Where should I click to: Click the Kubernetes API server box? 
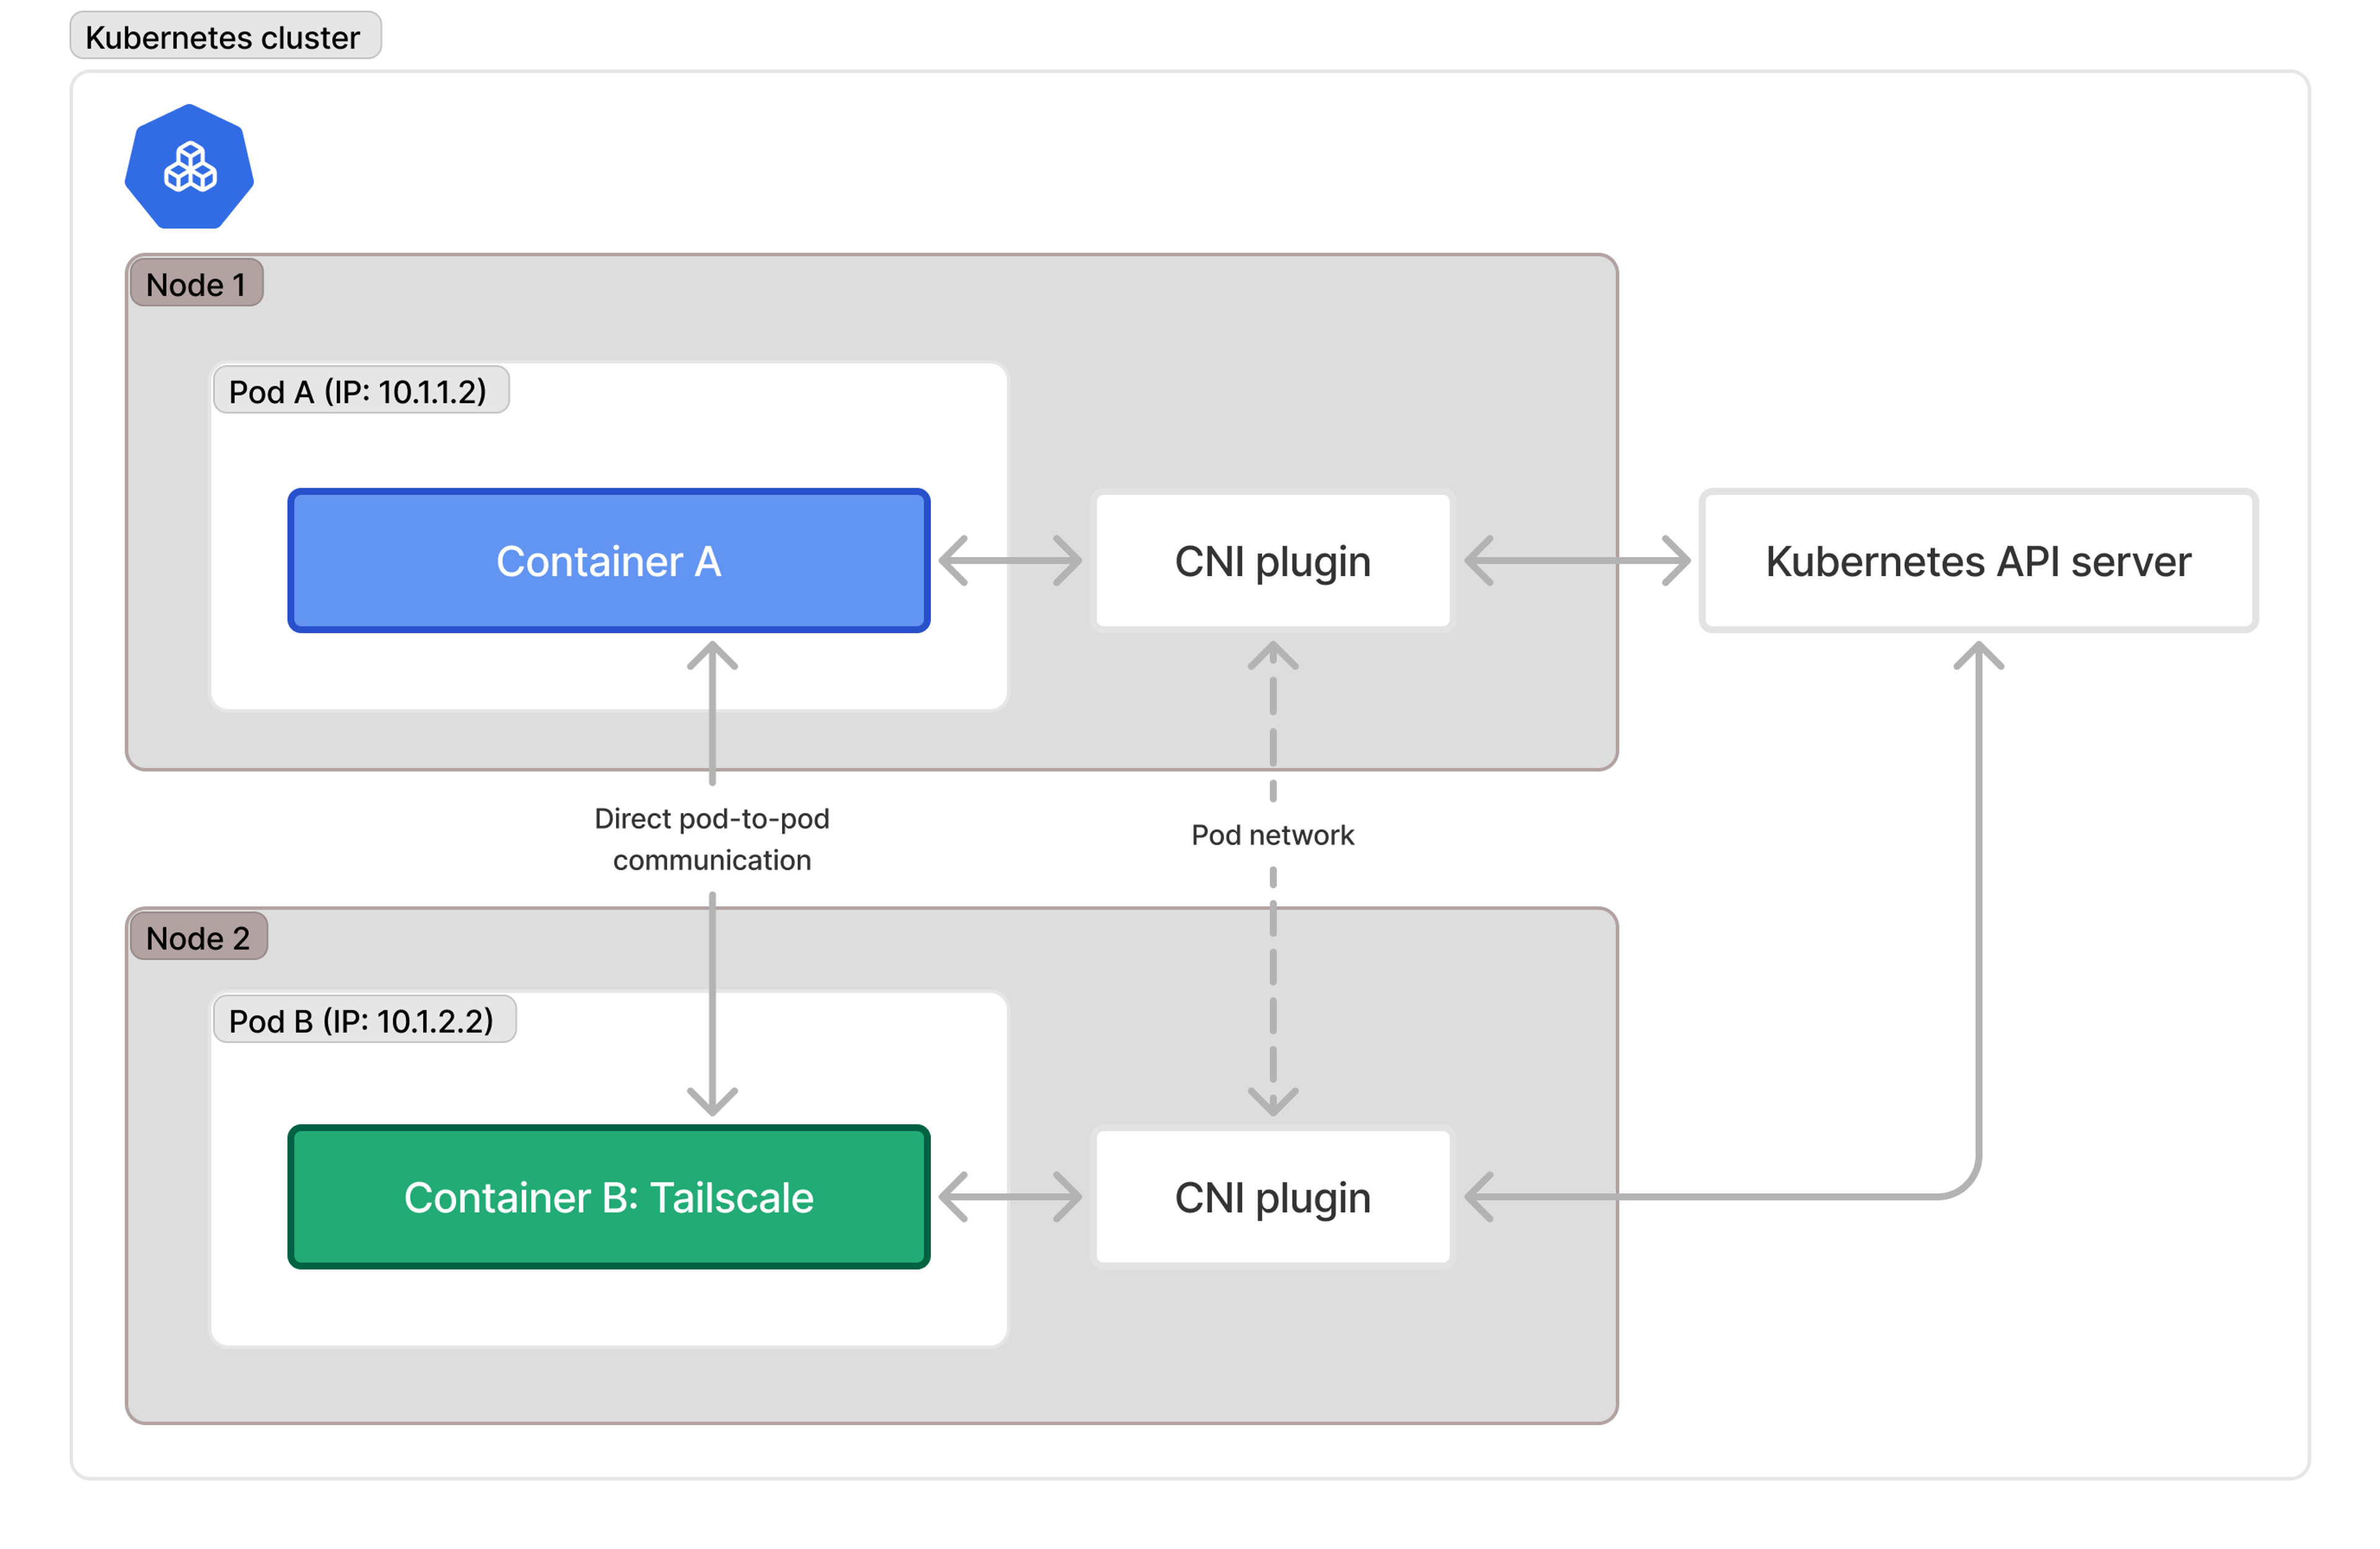point(1977,561)
